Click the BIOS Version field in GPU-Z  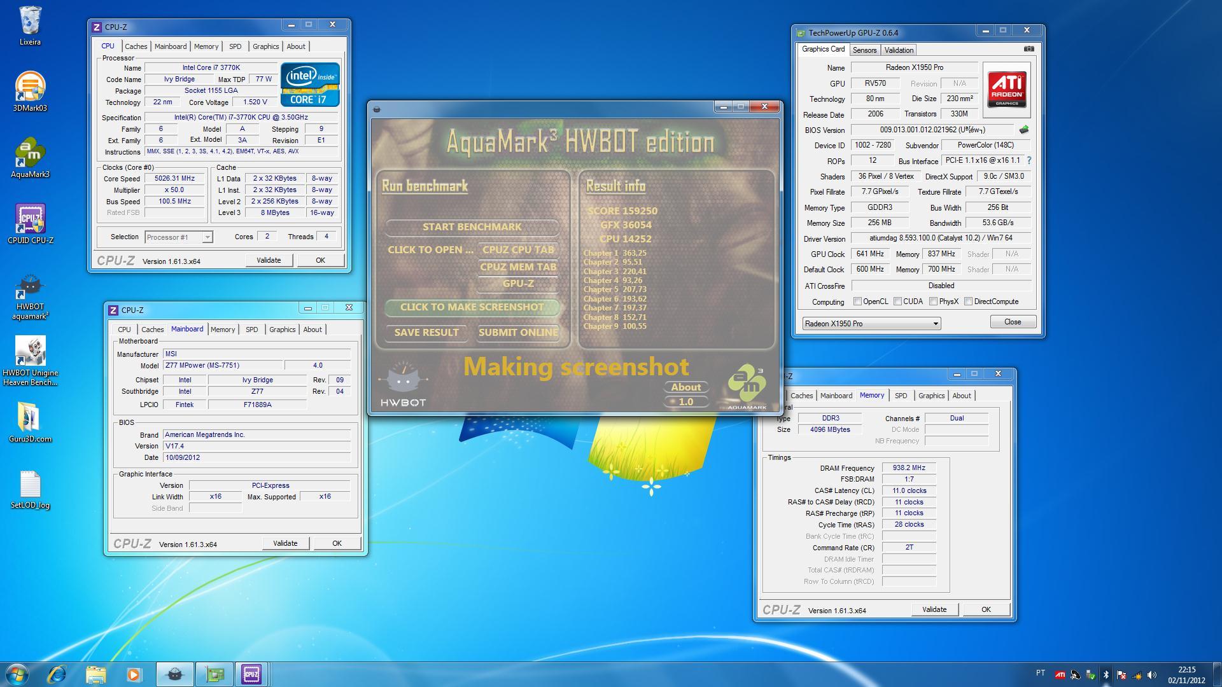click(x=933, y=130)
